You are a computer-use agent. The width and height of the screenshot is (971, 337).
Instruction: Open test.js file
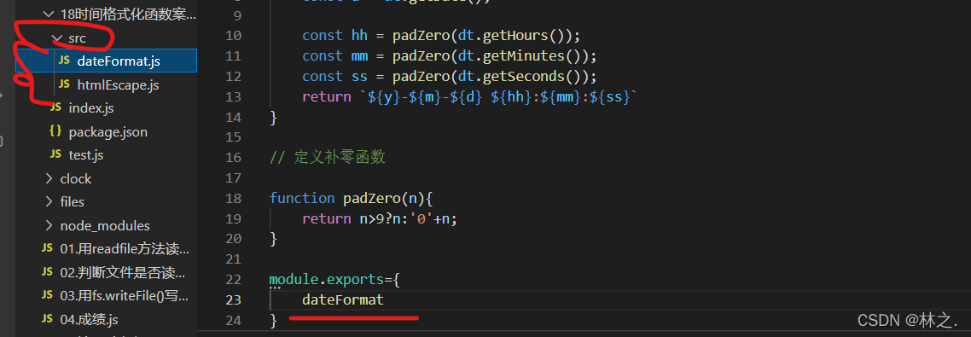(x=86, y=155)
